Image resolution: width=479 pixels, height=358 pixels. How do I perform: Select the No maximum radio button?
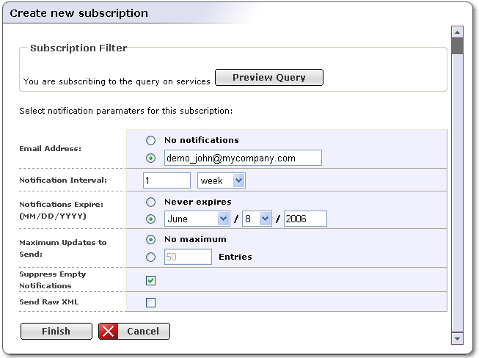point(150,239)
